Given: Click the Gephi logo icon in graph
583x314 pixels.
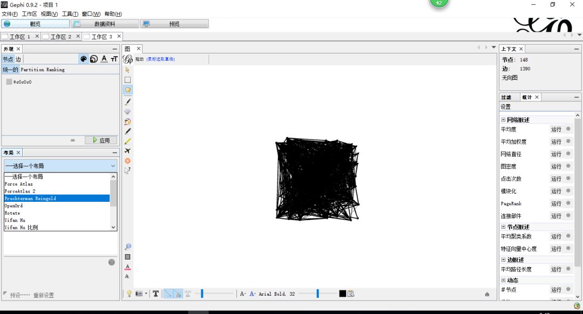Looking at the screenshot, I should pos(128,59).
